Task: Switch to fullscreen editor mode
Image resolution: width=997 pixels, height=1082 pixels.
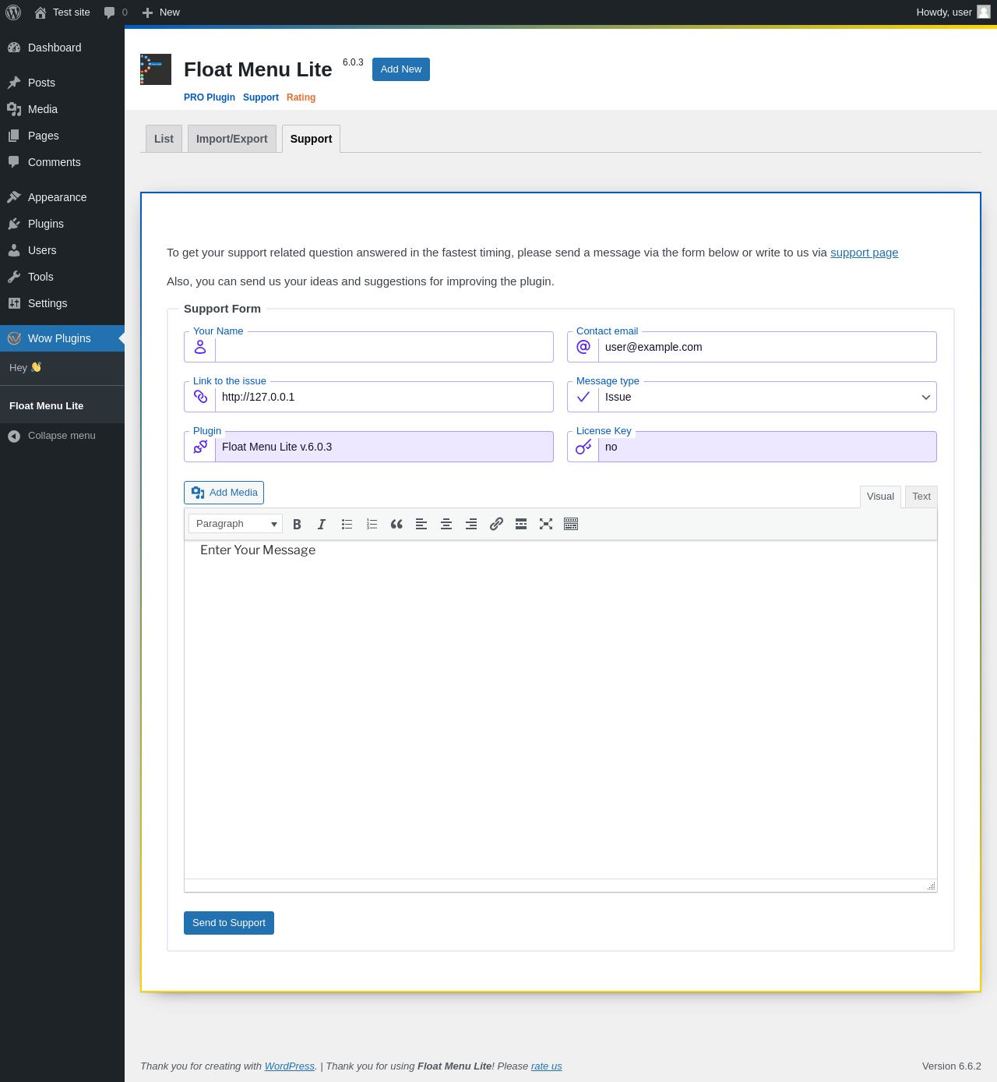Action: coord(546,524)
